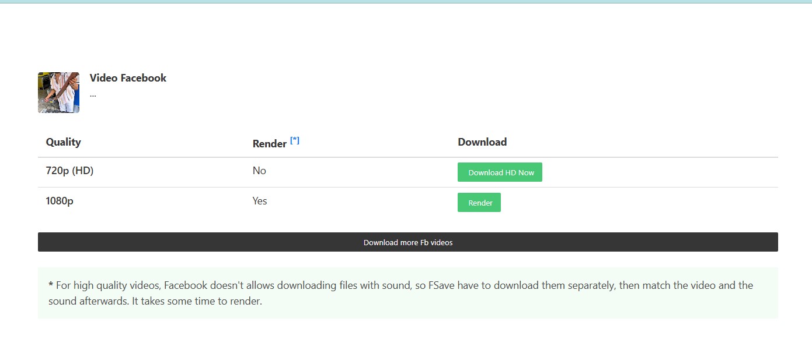
Task: Select the Video Facebook title text
Action: click(128, 78)
